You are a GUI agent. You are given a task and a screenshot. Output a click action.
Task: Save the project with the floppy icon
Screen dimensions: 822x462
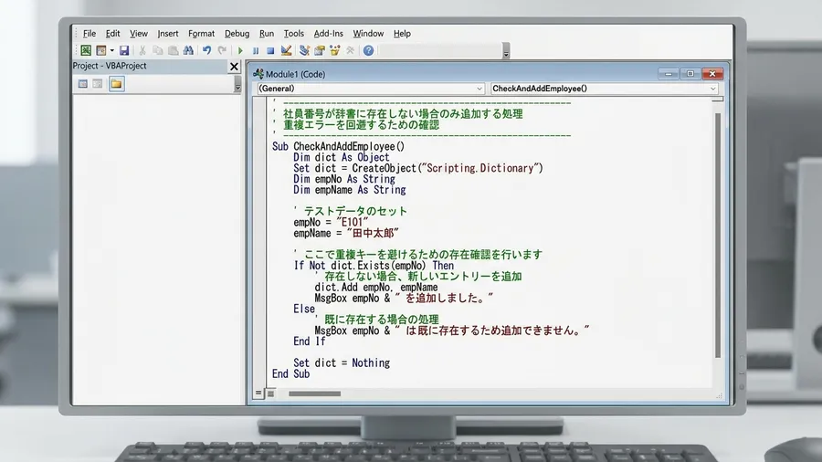(x=124, y=50)
